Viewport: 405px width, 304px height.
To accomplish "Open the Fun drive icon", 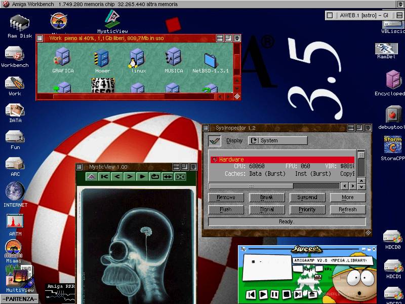I will pyautogui.click(x=15, y=137).
